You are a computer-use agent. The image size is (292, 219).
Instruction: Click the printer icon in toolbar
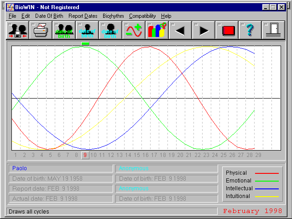pyautogui.click(x=41, y=31)
